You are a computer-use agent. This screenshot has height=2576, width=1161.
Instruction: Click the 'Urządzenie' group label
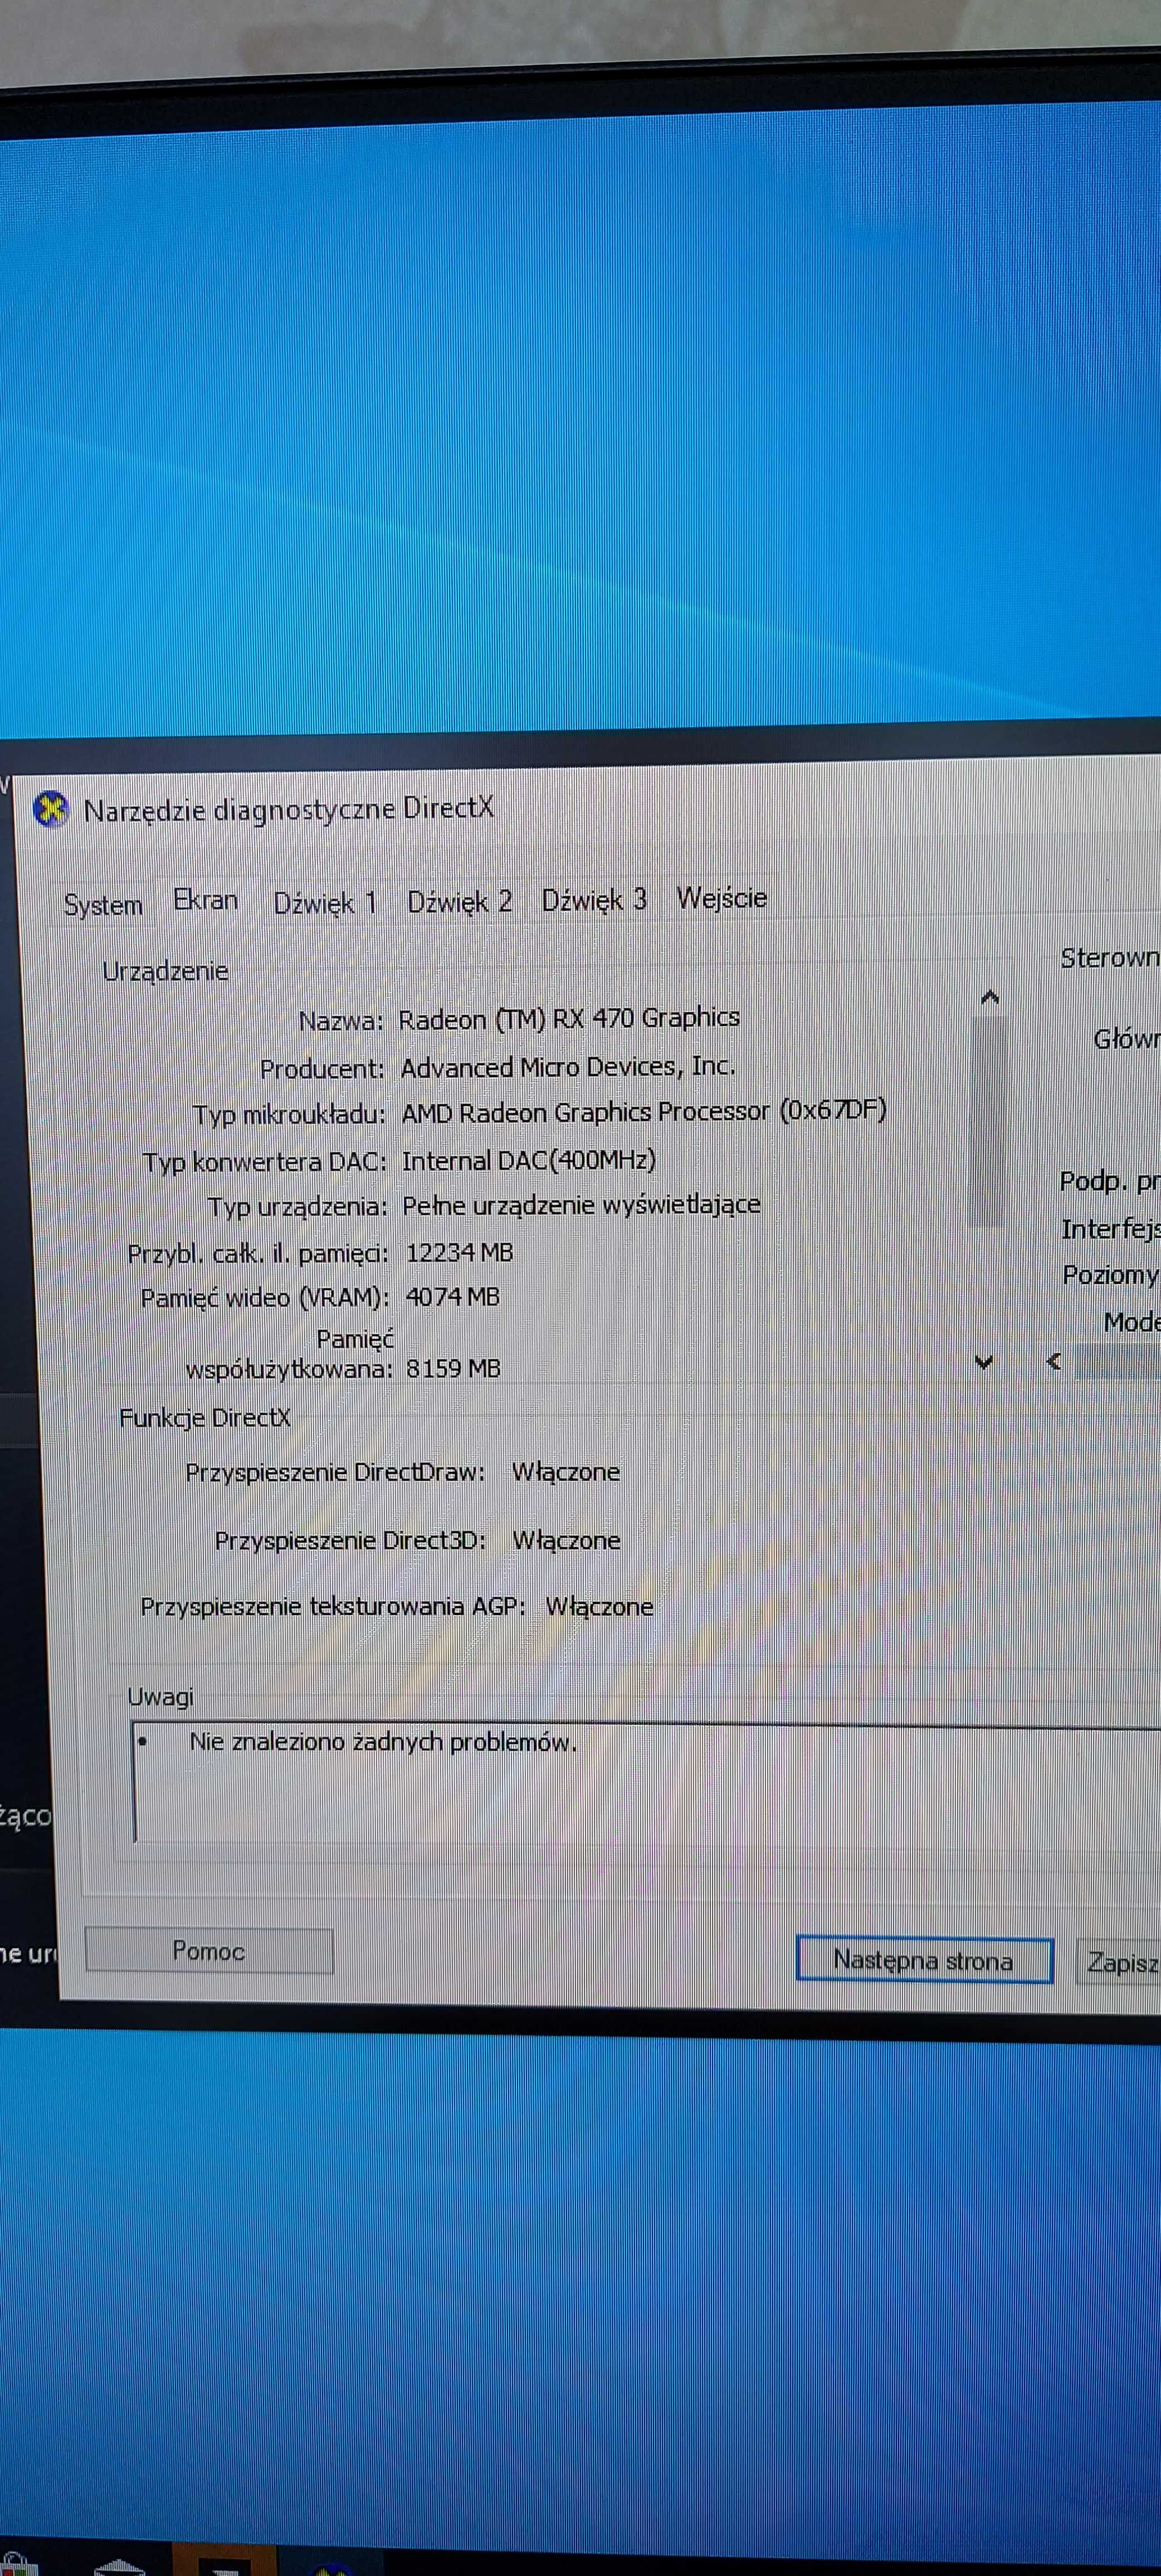tap(165, 971)
